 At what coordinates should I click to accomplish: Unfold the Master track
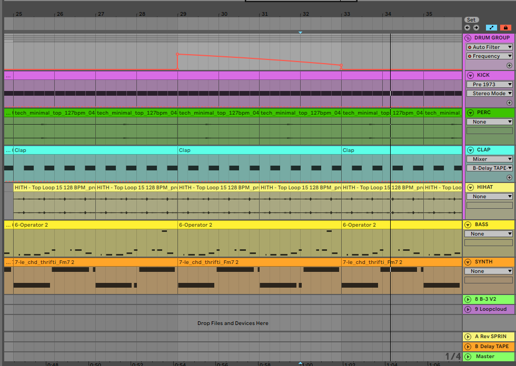[x=468, y=357]
